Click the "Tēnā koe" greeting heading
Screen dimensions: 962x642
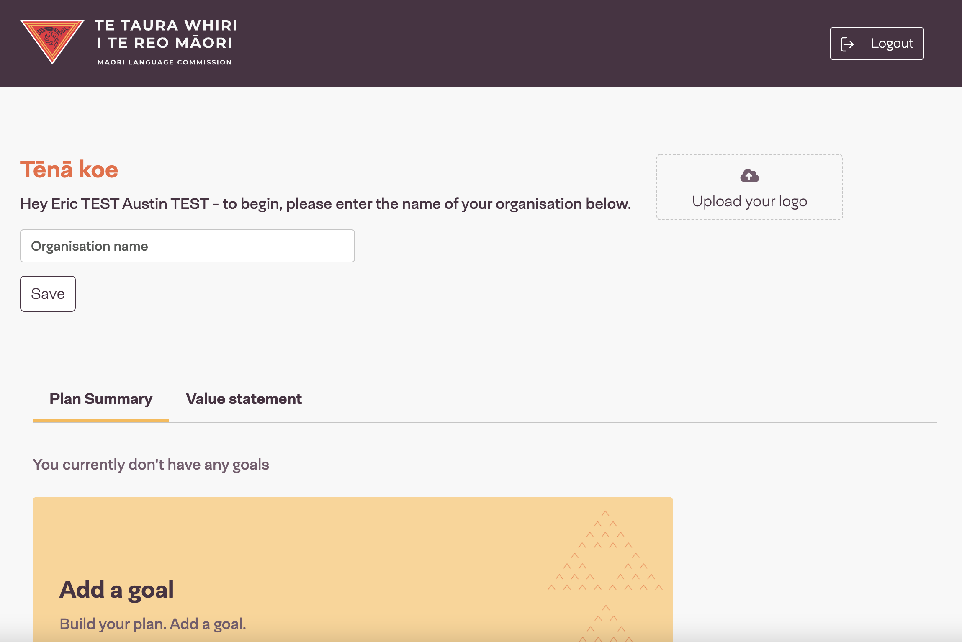[x=69, y=170]
